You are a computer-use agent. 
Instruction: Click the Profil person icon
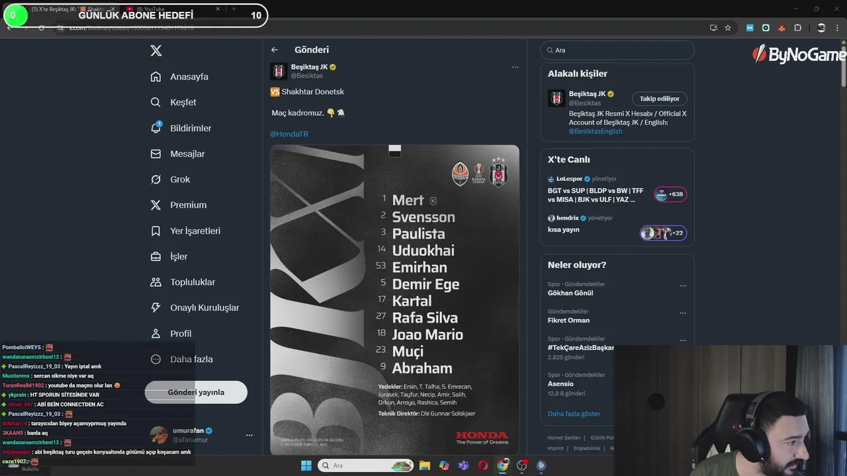click(x=156, y=333)
